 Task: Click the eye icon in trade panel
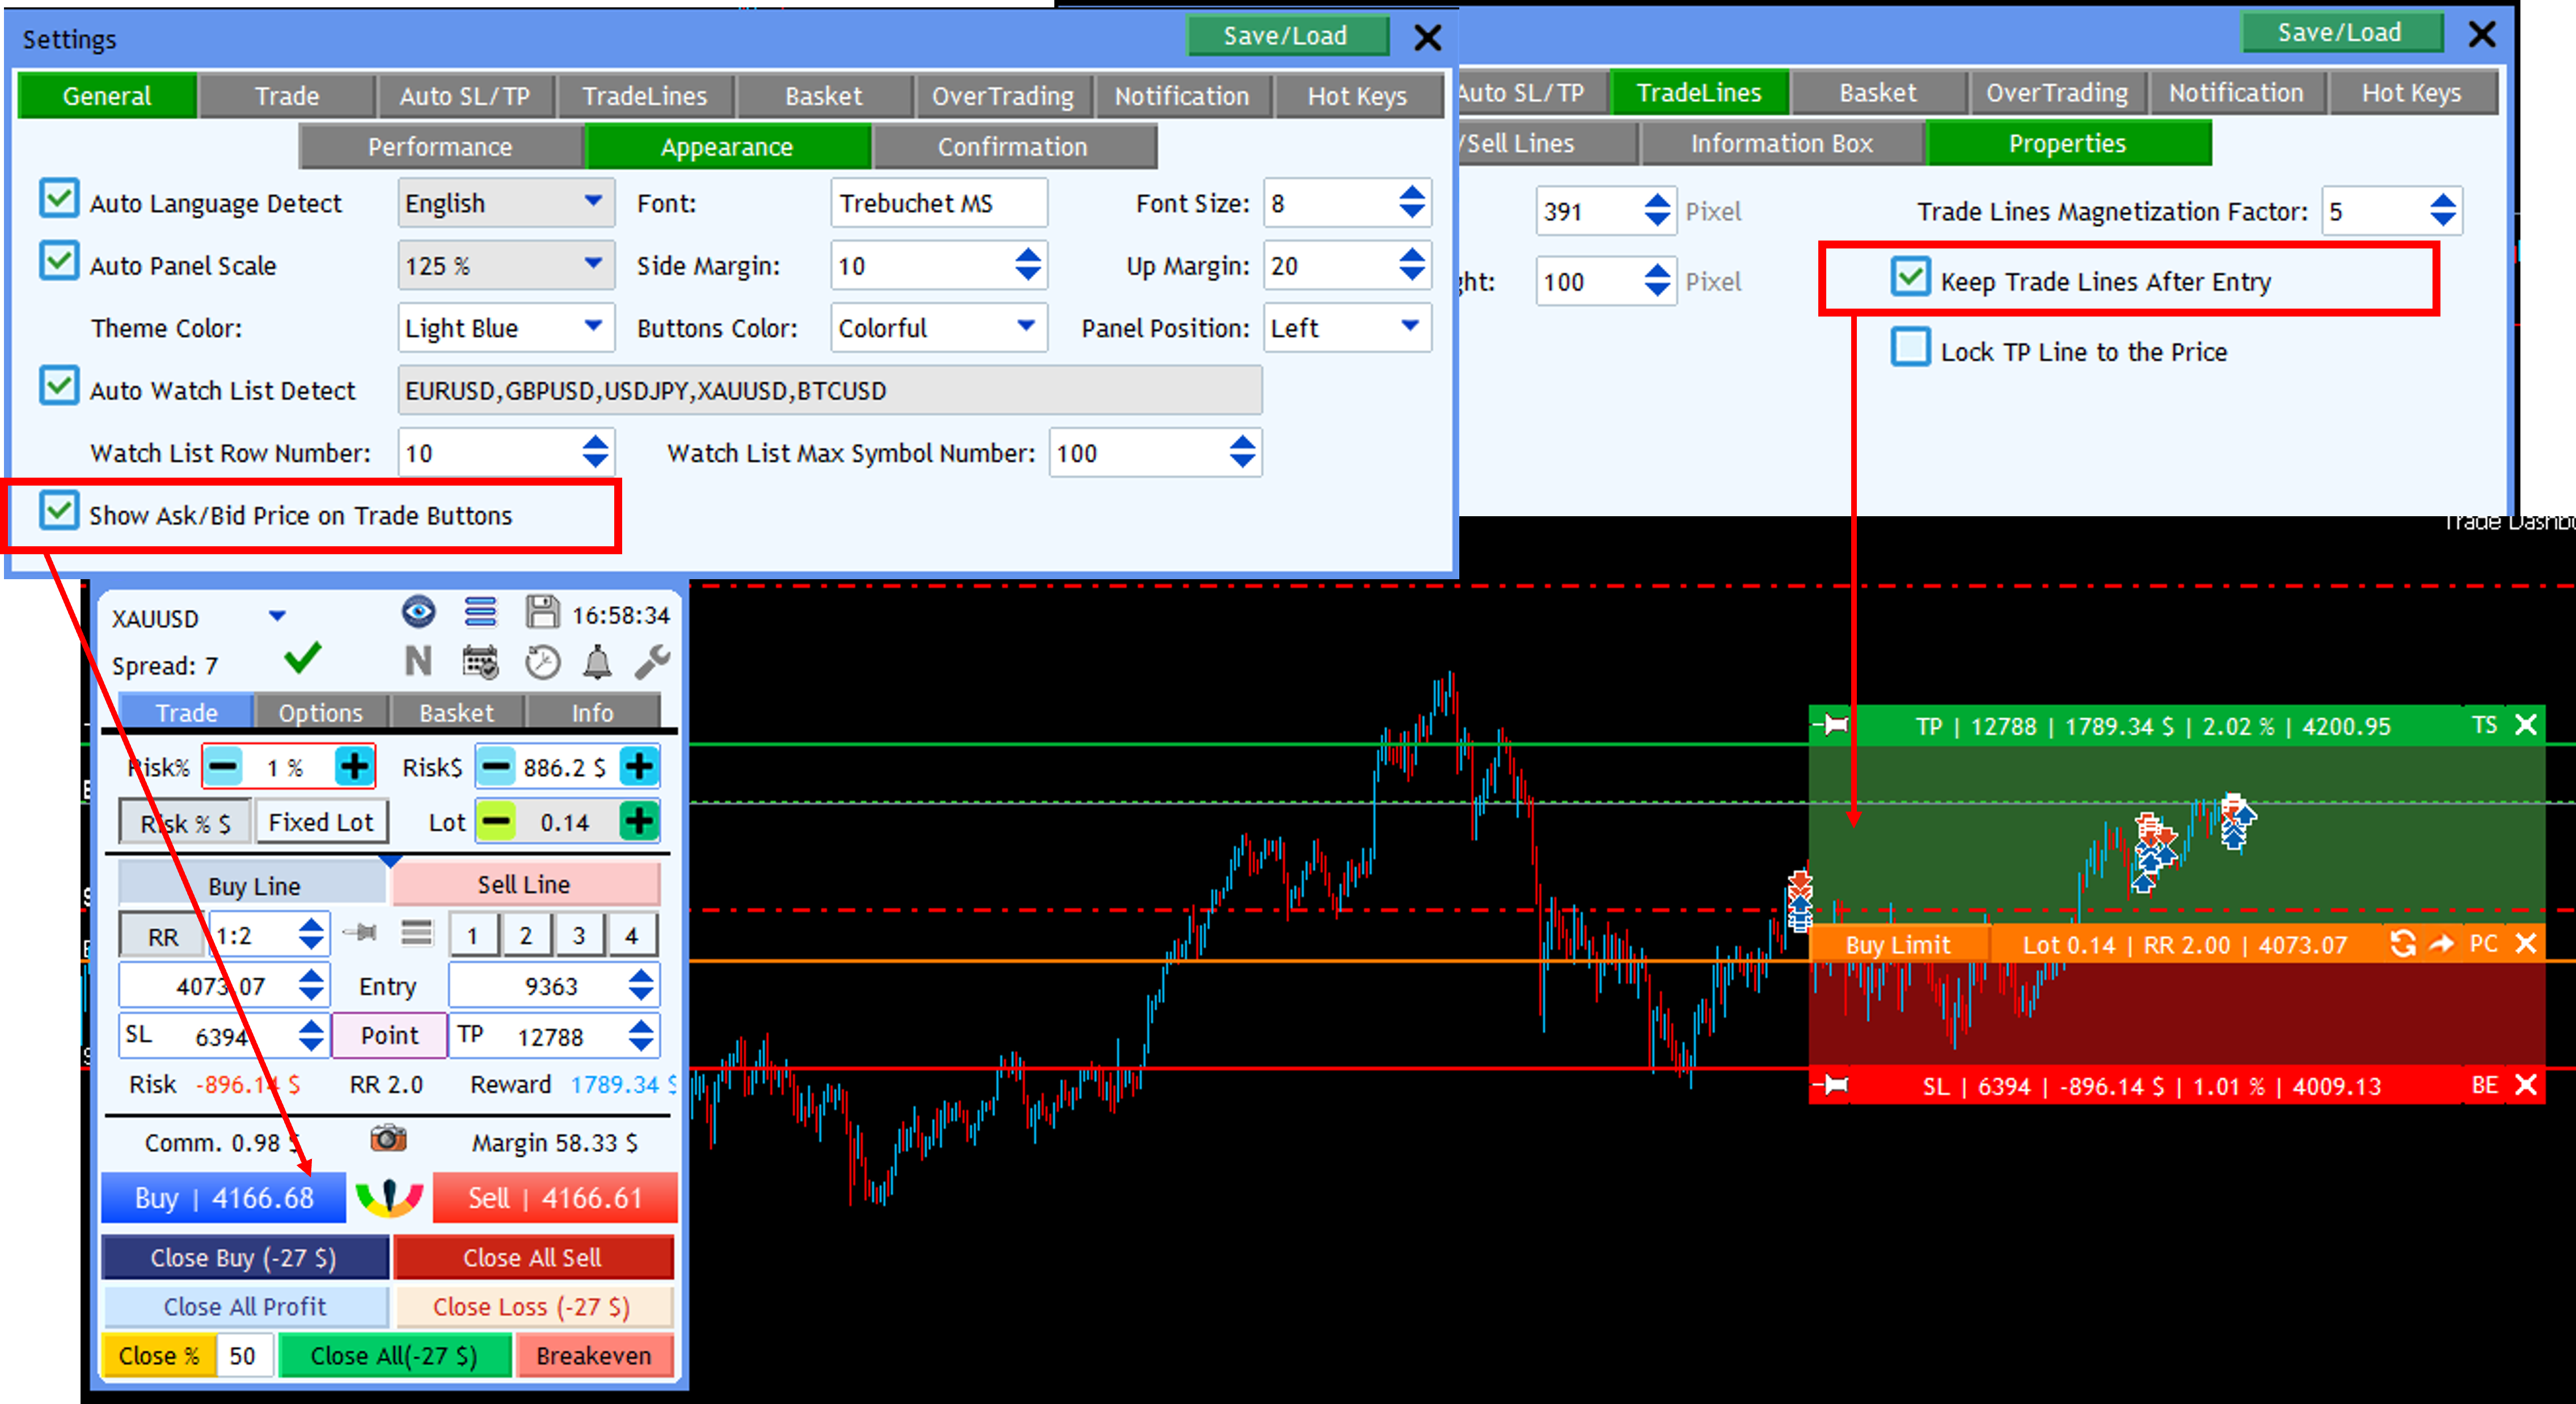(x=418, y=612)
